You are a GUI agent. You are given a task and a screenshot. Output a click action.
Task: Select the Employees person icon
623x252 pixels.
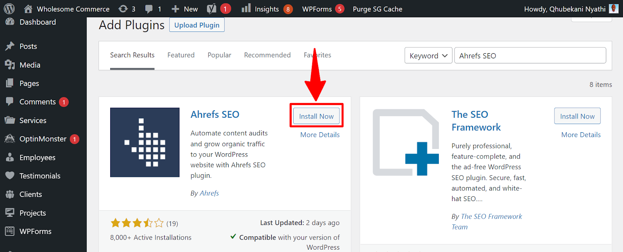tap(10, 157)
